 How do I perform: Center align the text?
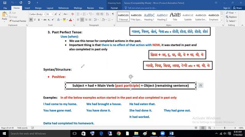[x=82, y=20]
